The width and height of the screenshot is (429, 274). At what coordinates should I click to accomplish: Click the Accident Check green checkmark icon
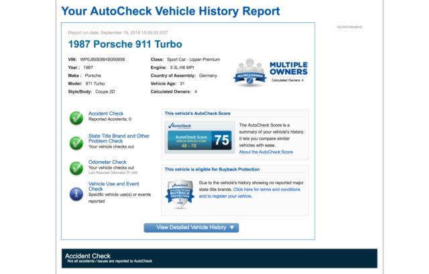coord(76,118)
